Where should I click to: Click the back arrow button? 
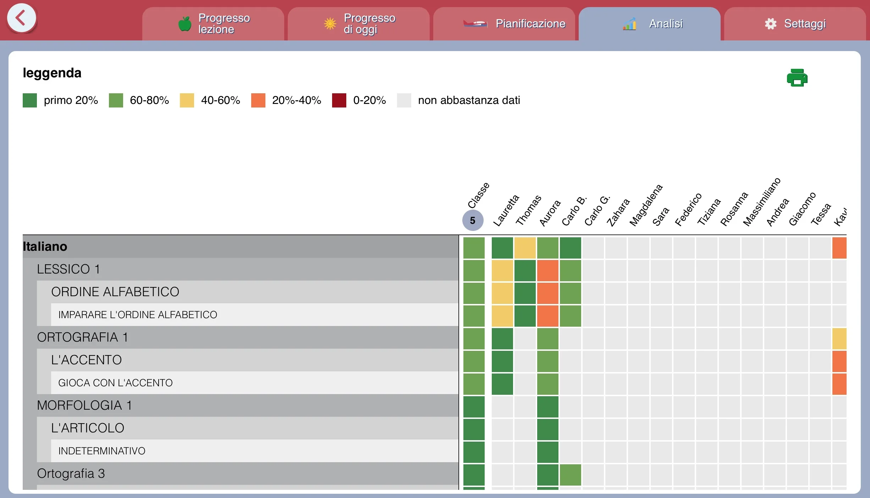22,18
